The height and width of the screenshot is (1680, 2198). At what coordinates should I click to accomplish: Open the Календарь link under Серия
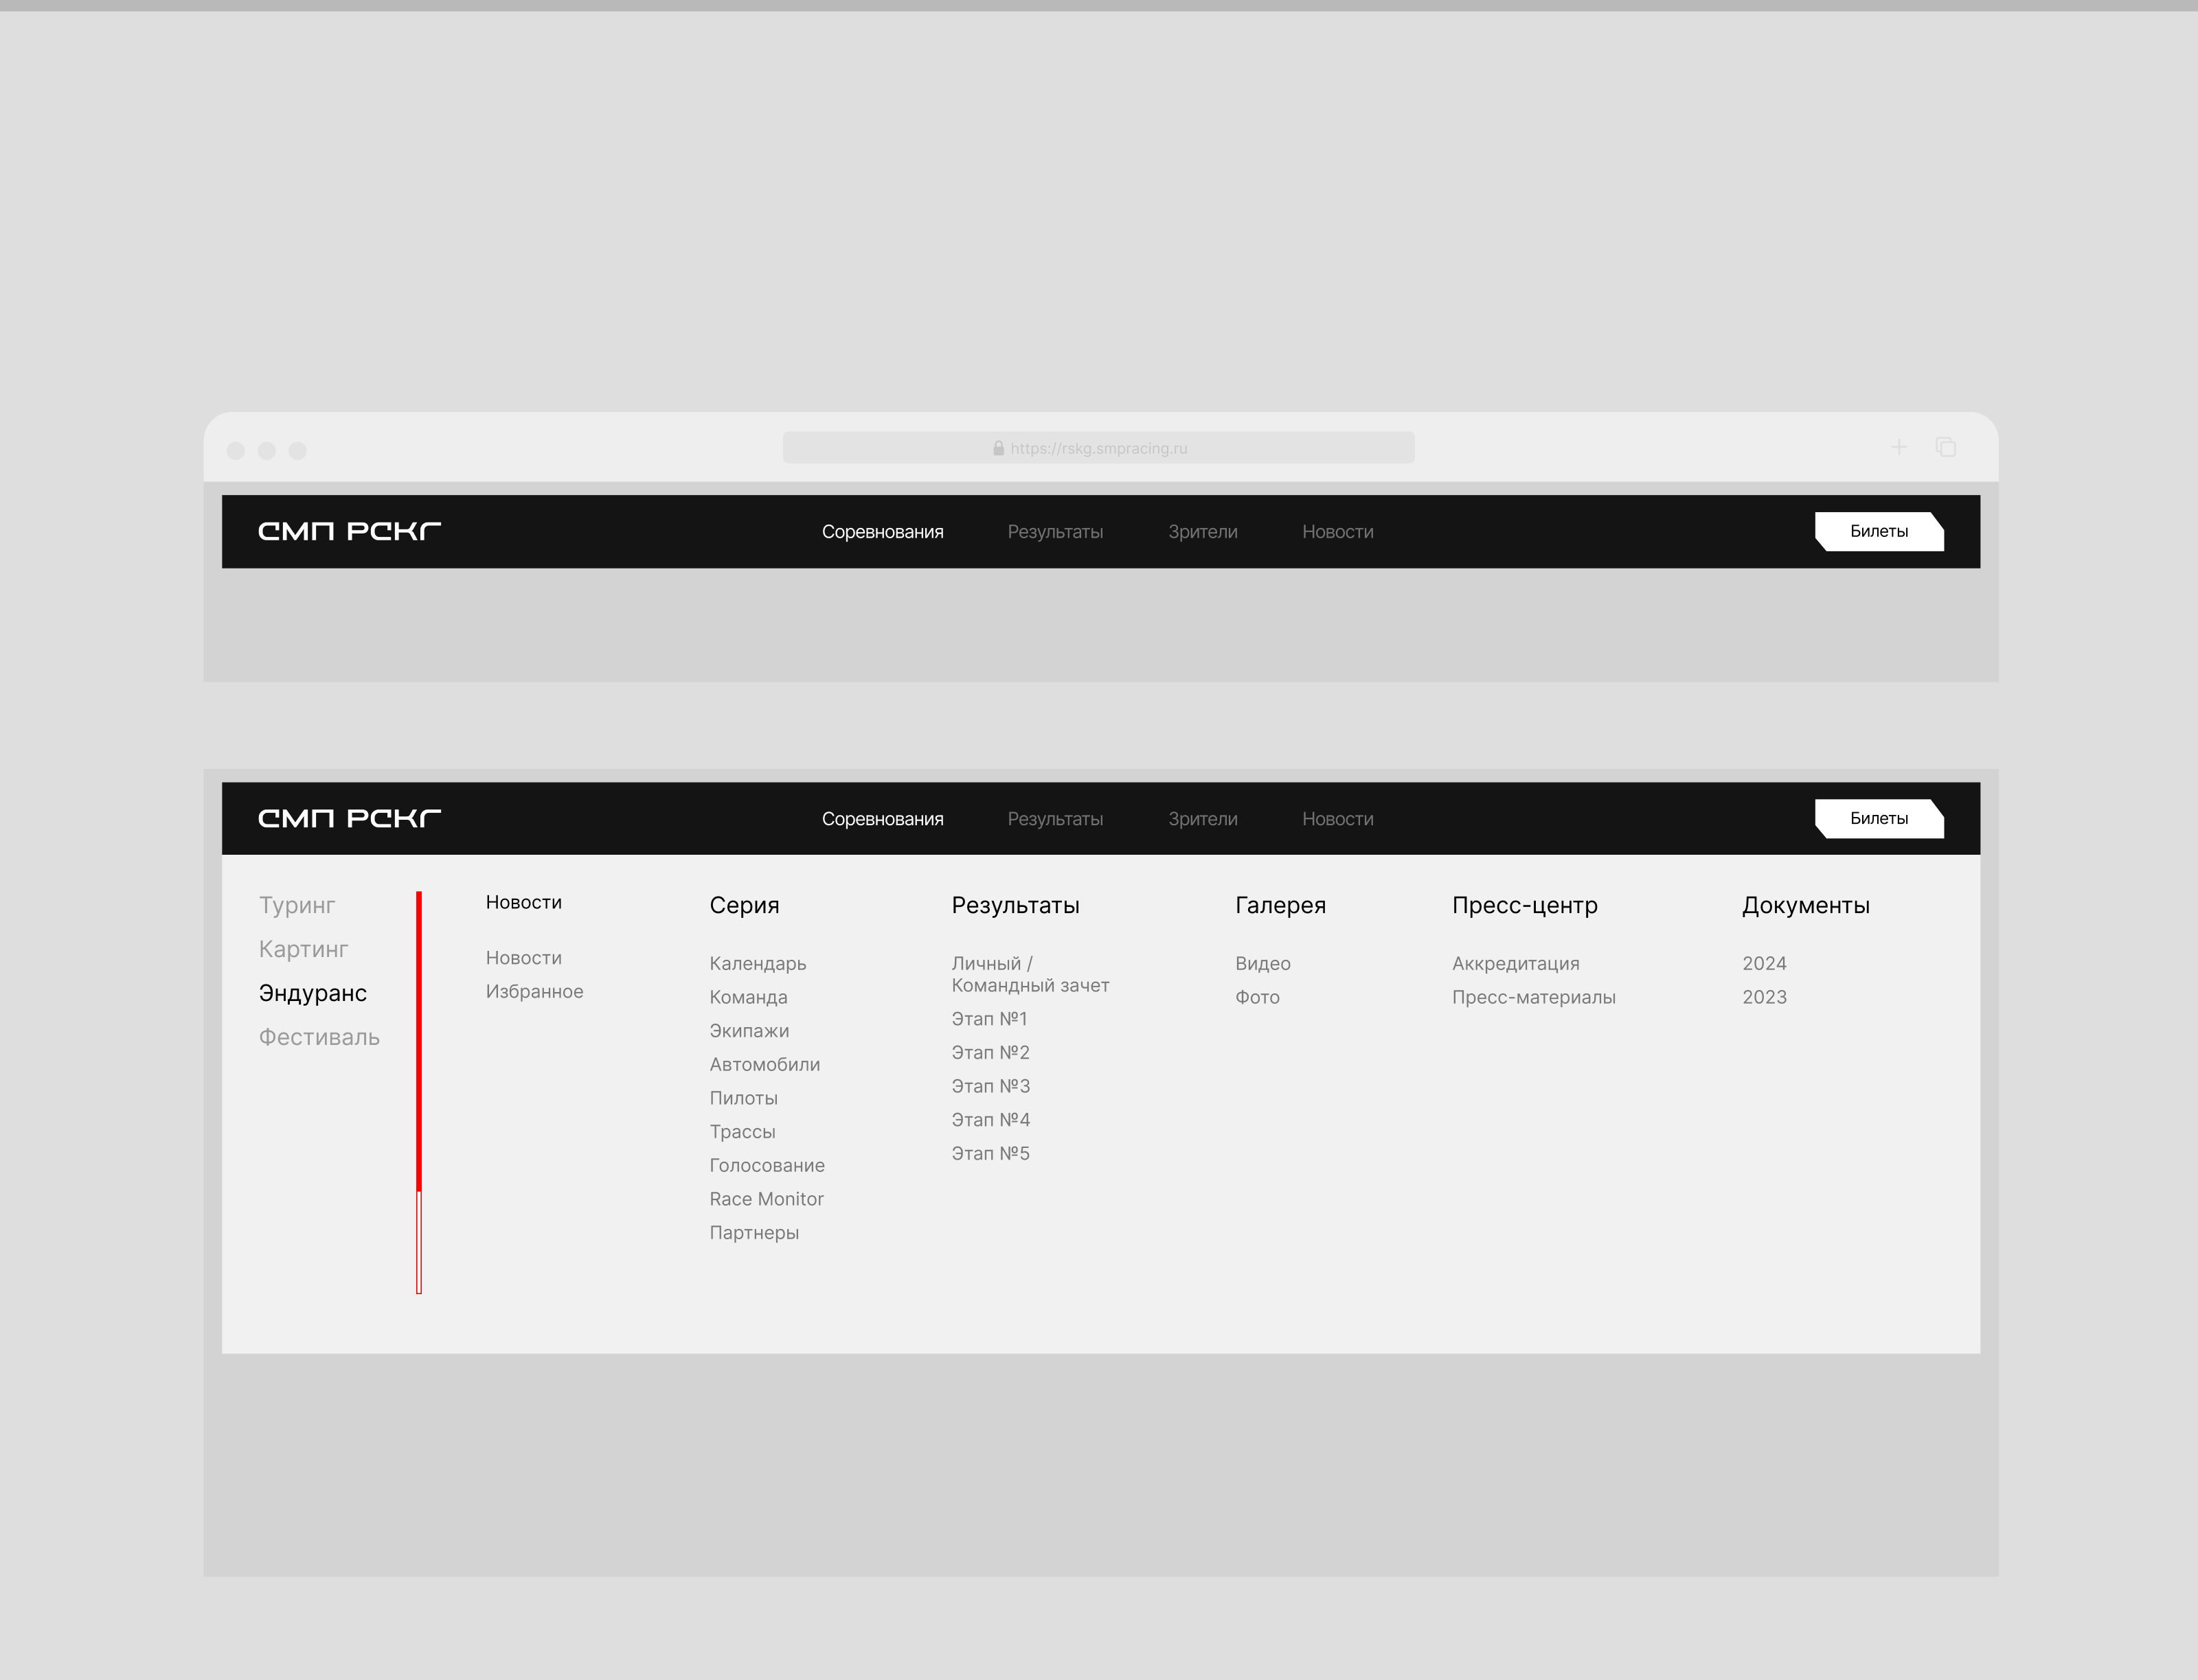point(758,963)
